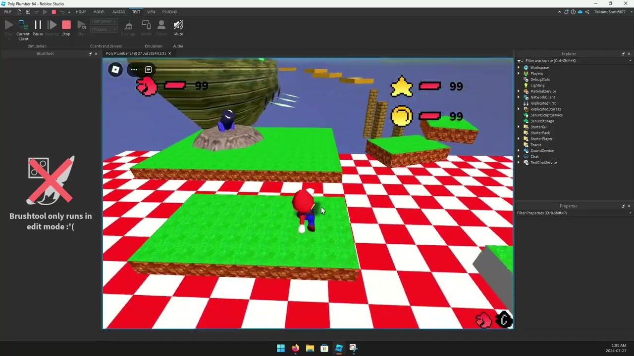Open Microsoft Store from the taskbar
634x356 pixels.
[x=324, y=348]
